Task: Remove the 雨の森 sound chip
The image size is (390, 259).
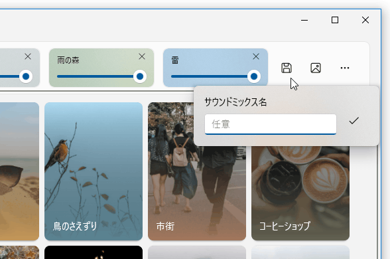Action: (142, 56)
